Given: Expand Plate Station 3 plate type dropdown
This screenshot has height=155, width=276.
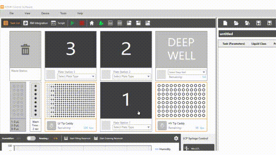Looking at the screenshot, I should (x=76, y=77).
